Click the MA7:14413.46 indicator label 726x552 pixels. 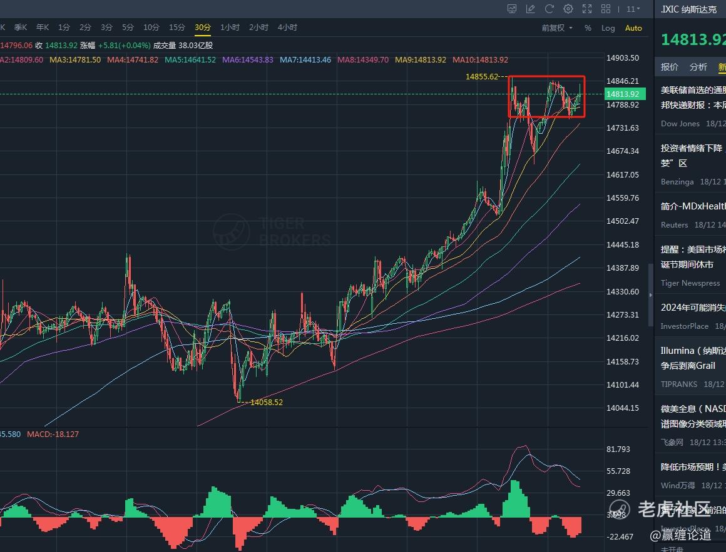(x=305, y=59)
